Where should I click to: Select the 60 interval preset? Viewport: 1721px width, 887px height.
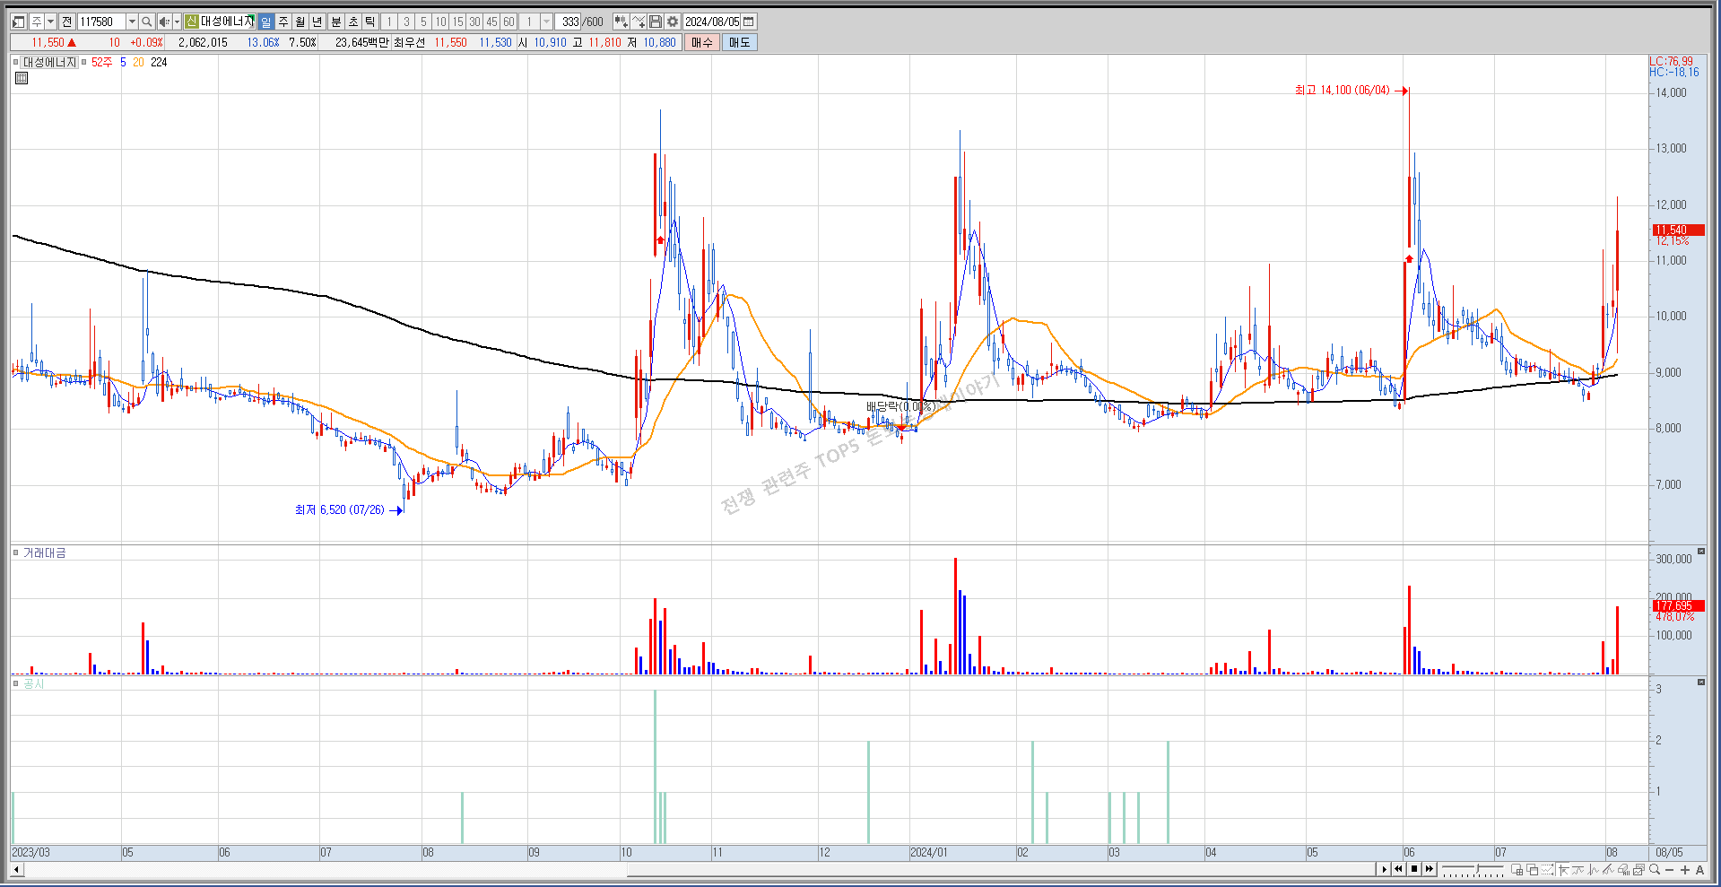click(508, 22)
